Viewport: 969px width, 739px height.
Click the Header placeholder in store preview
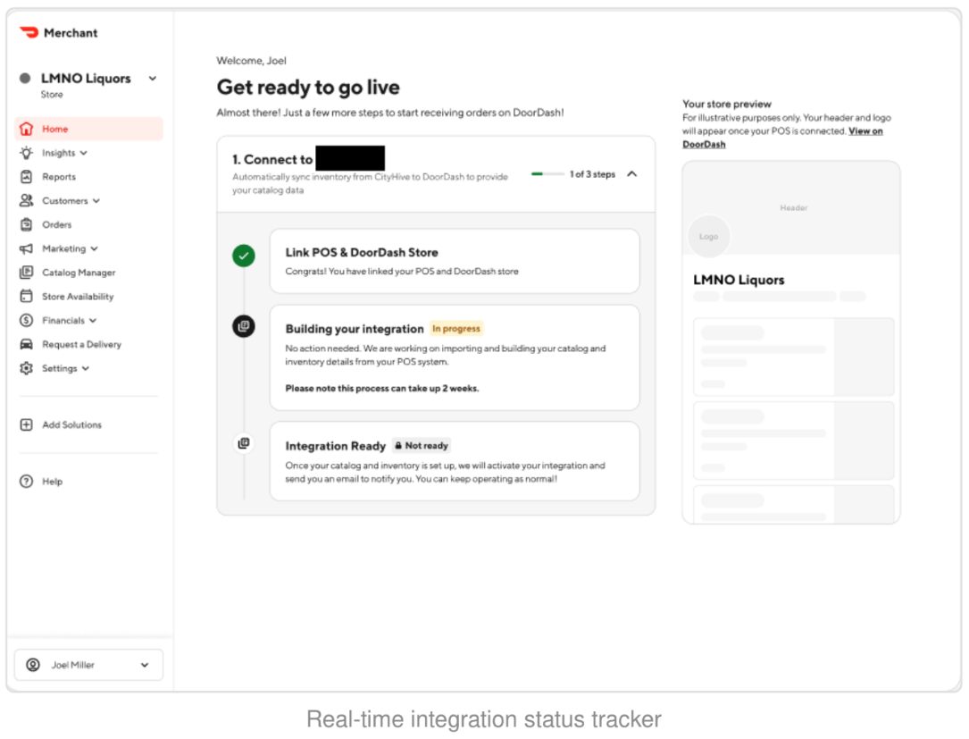[793, 208]
